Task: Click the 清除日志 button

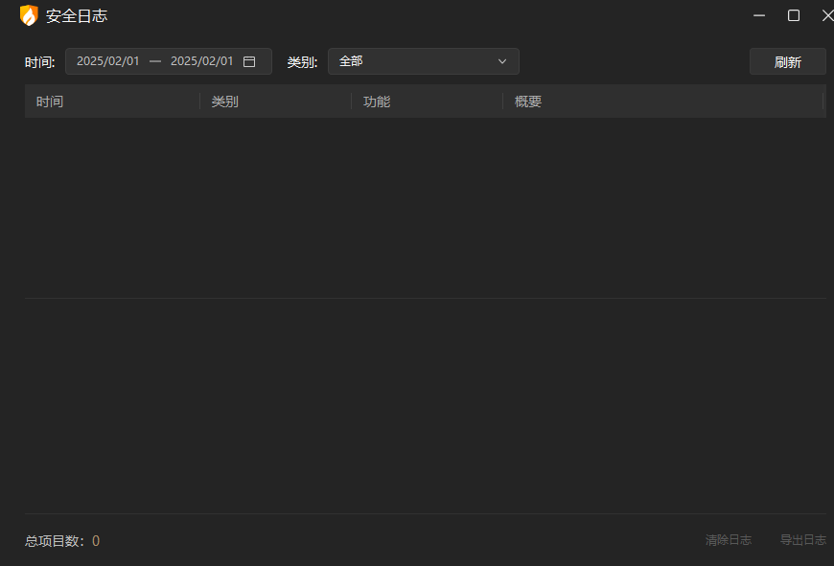Action: pyautogui.click(x=729, y=540)
